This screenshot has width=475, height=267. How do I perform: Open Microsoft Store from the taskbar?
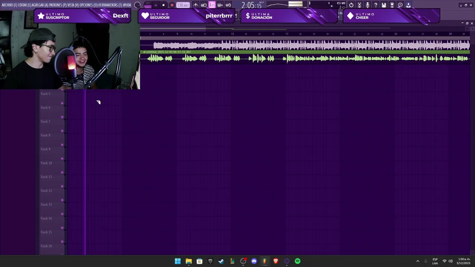[199, 261]
